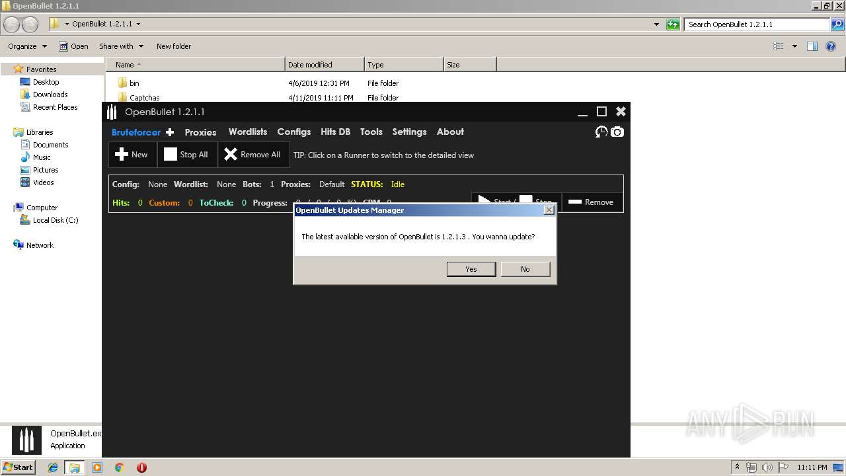Open Chrome from taskbar
Viewport: 846px width, 476px height.
120,467
